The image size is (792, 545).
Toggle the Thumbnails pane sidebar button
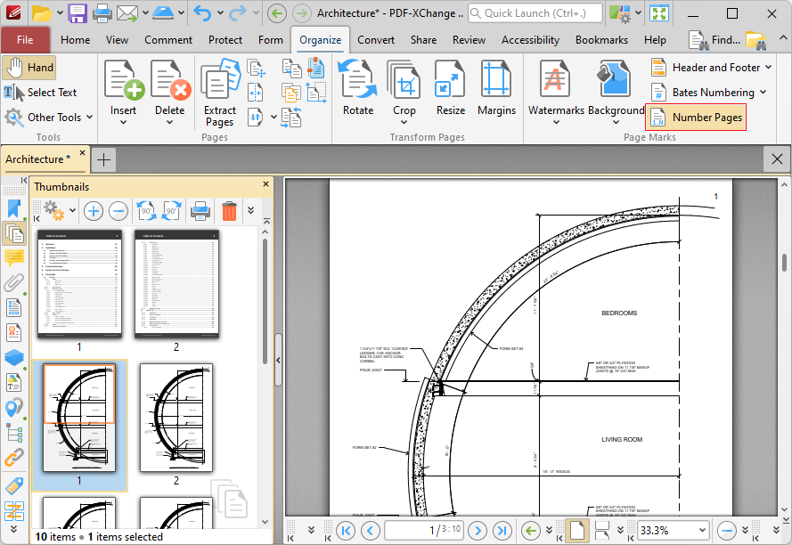coord(13,232)
